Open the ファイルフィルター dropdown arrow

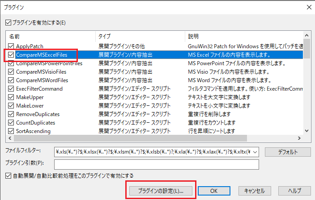click(255, 152)
